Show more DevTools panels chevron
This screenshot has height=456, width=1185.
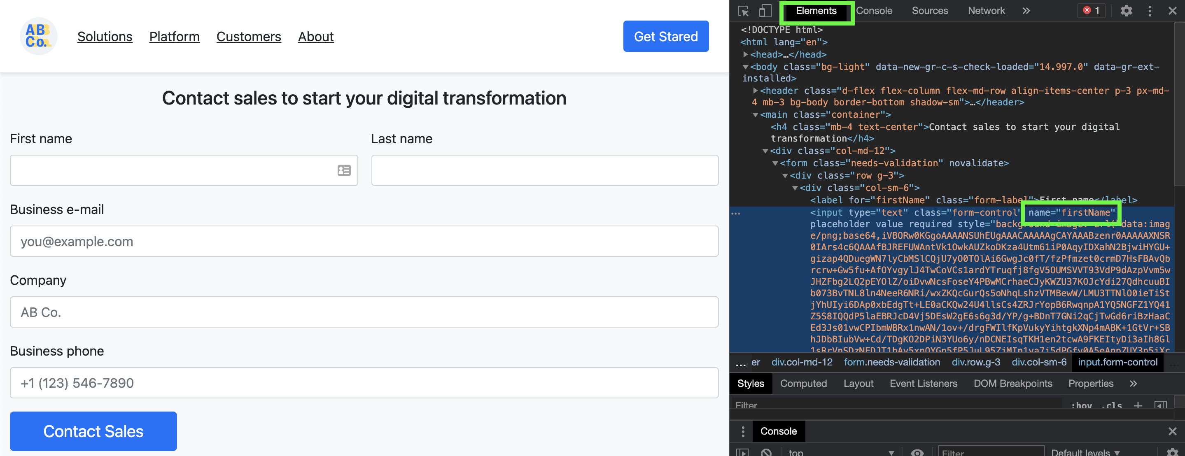click(x=1026, y=11)
